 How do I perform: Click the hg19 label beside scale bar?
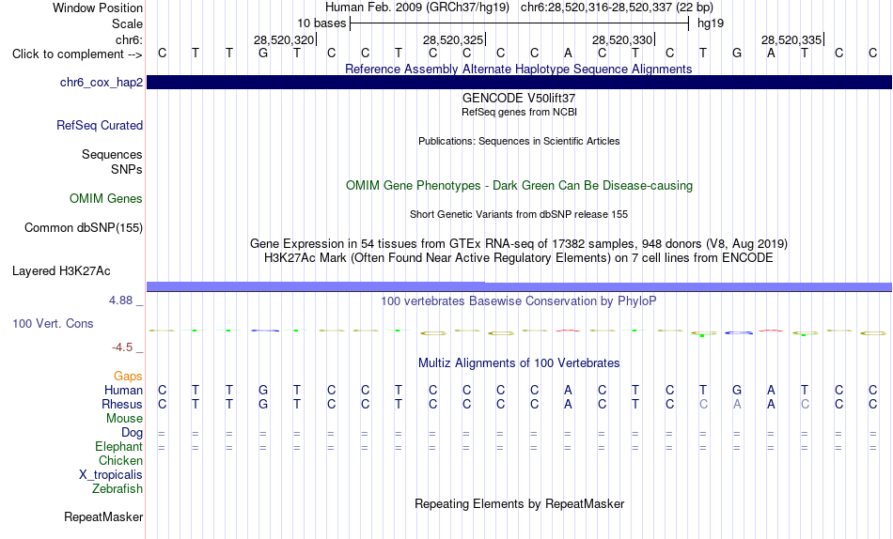pyautogui.click(x=711, y=23)
